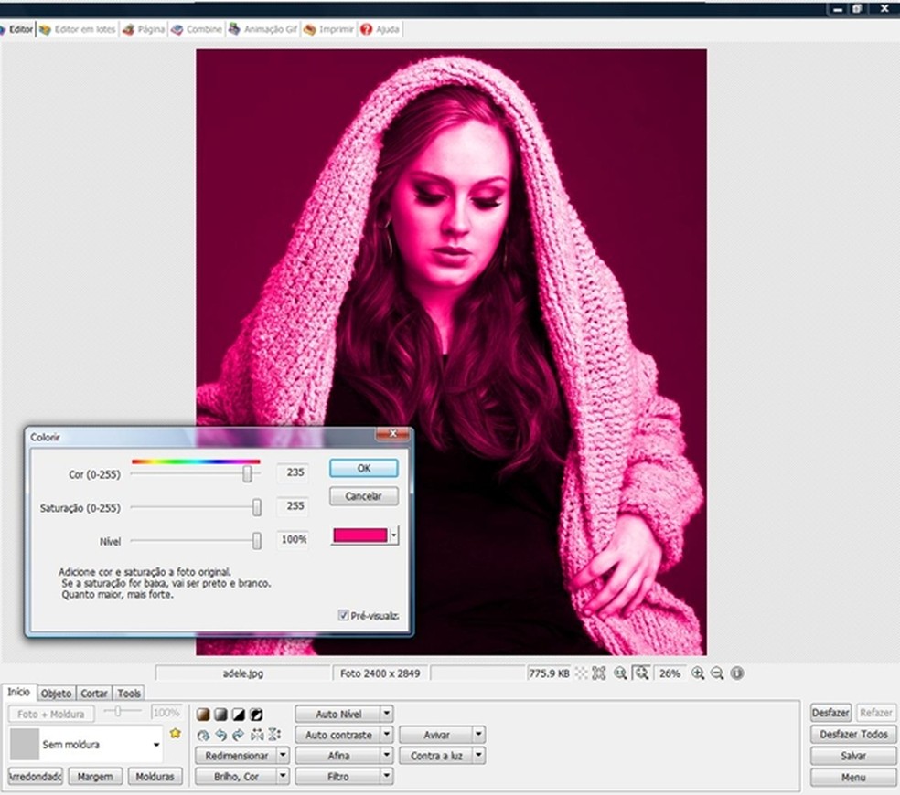The width and height of the screenshot is (900, 795).
Task: Apply the Negative invert icon
Action: (x=256, y=714)
